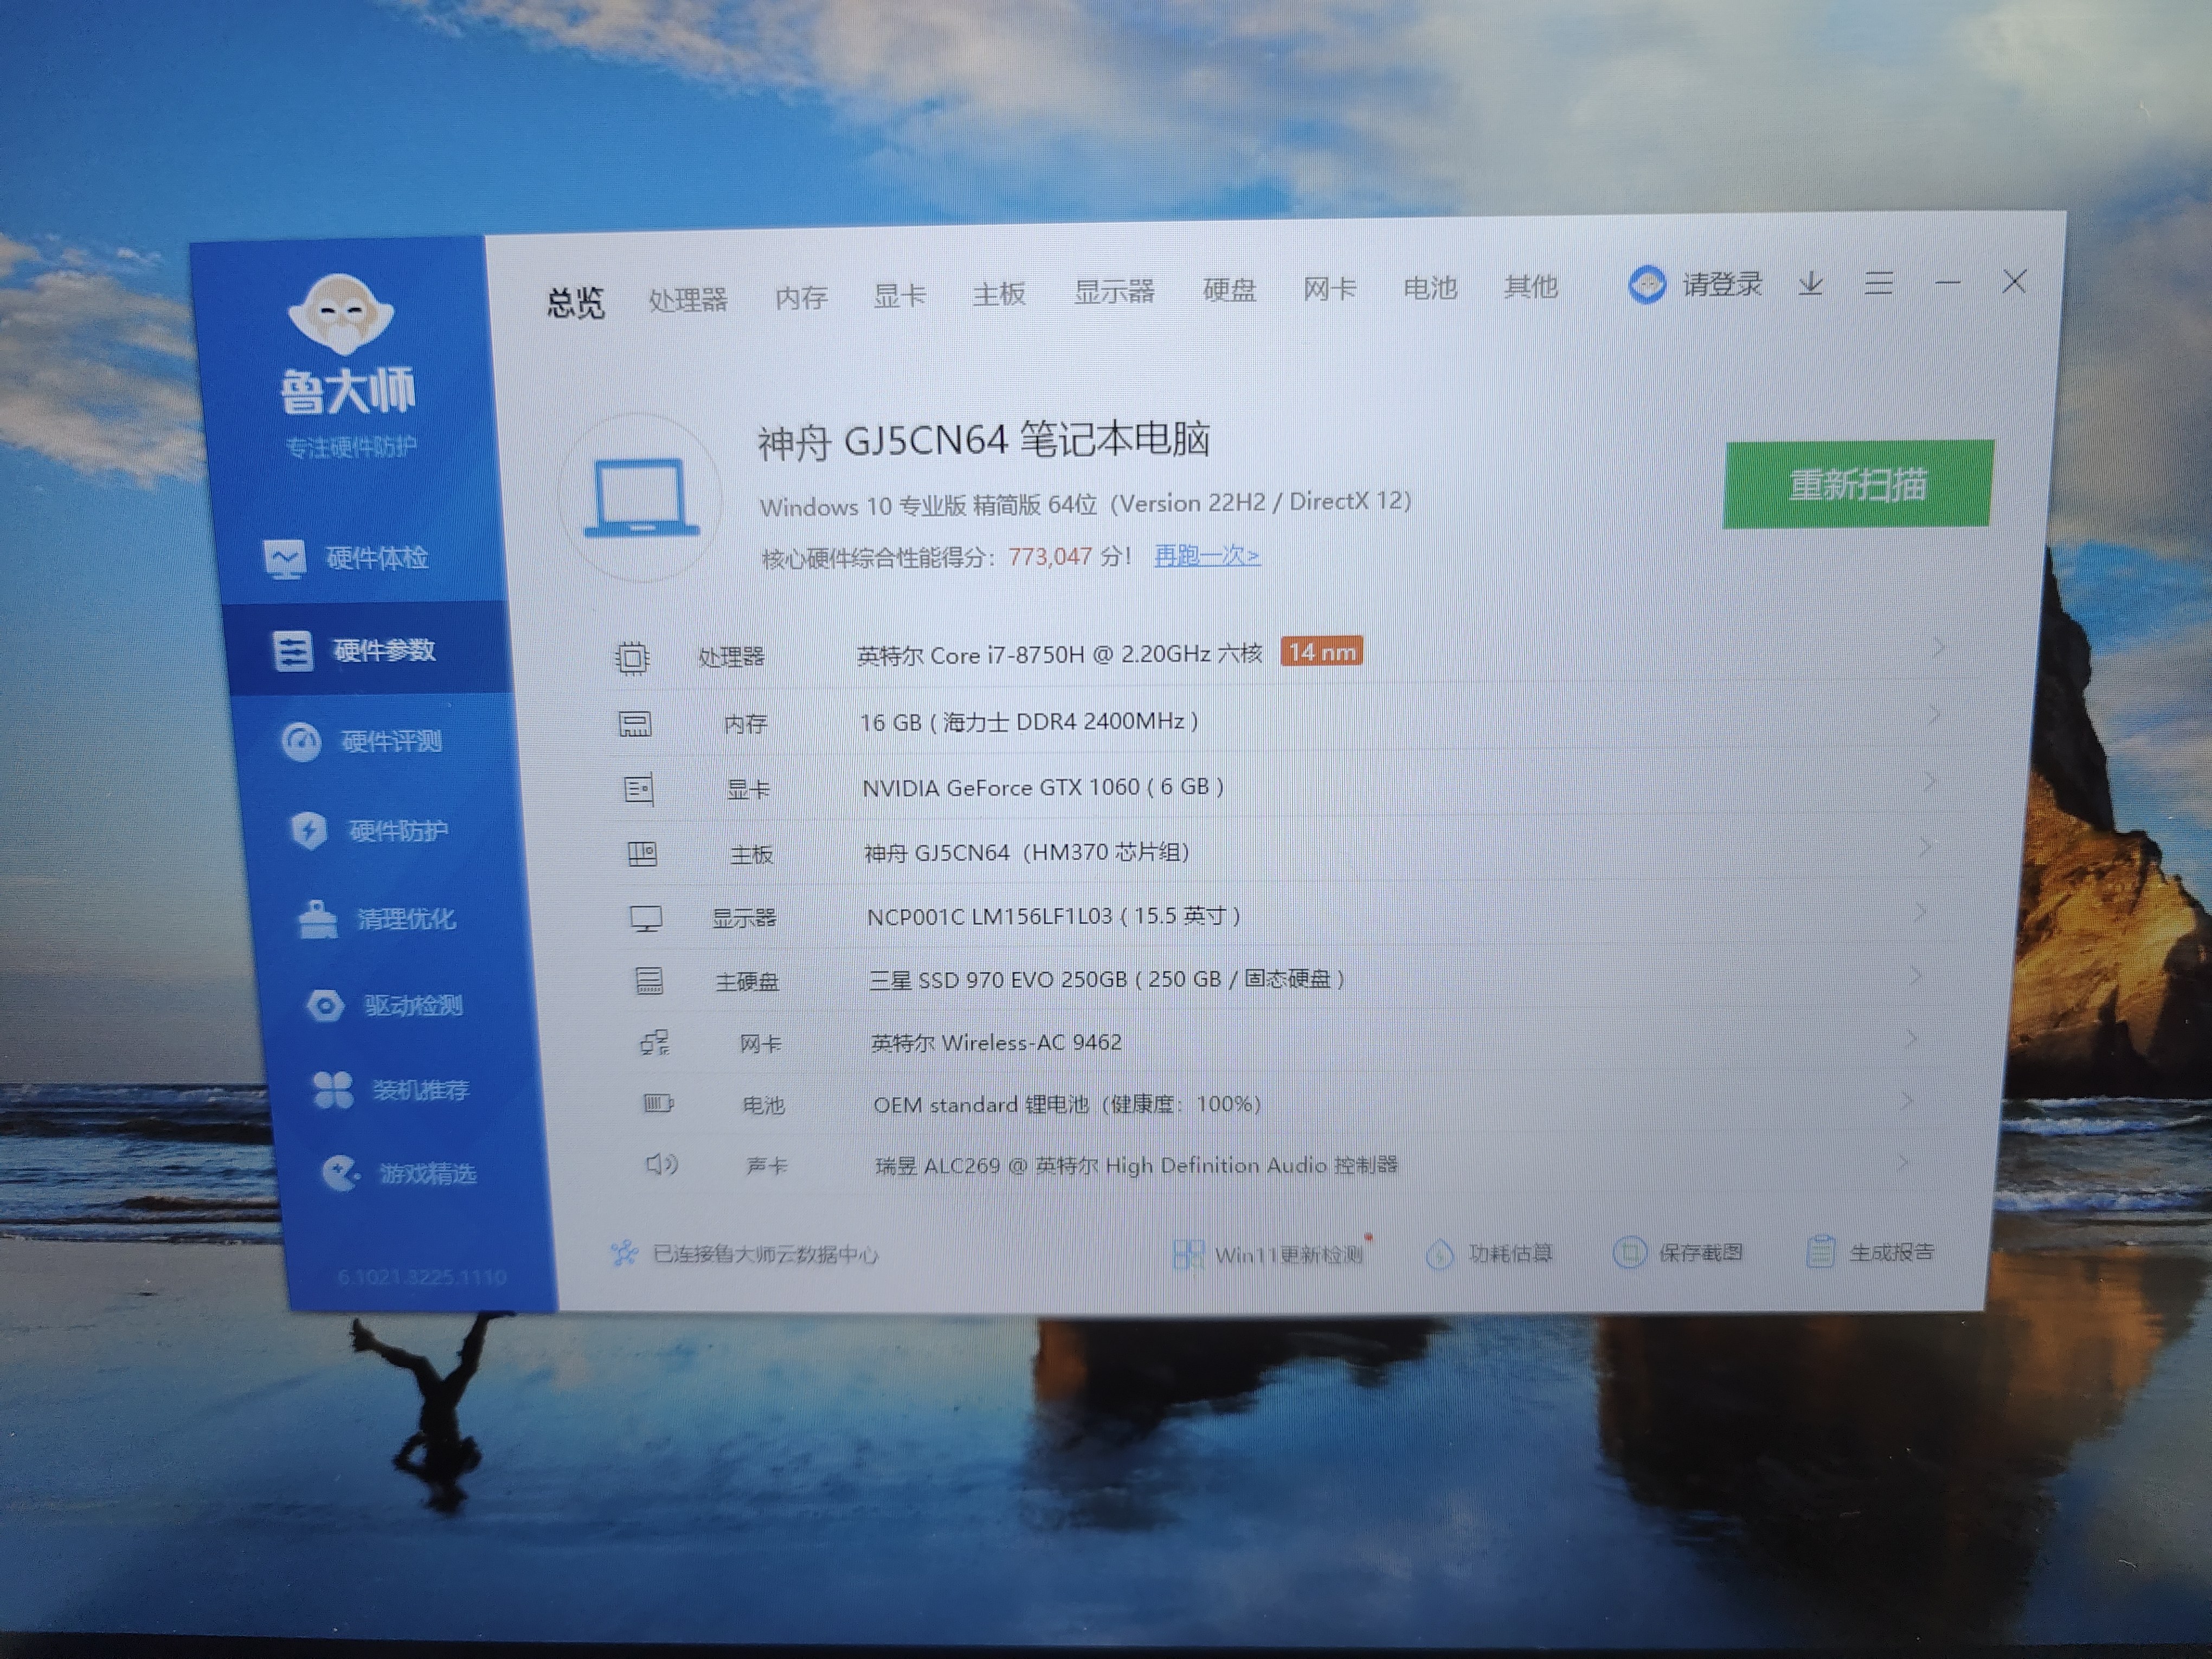Expand the 主板 row chevron
This screenshot has height=1659, width=2212.
tap(1925, 847)
